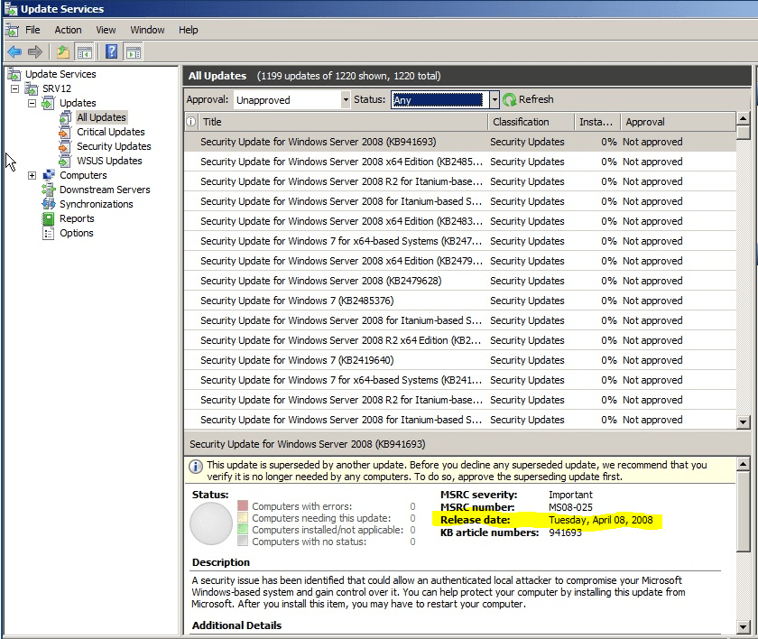Click the status pie chart circle

211,523
